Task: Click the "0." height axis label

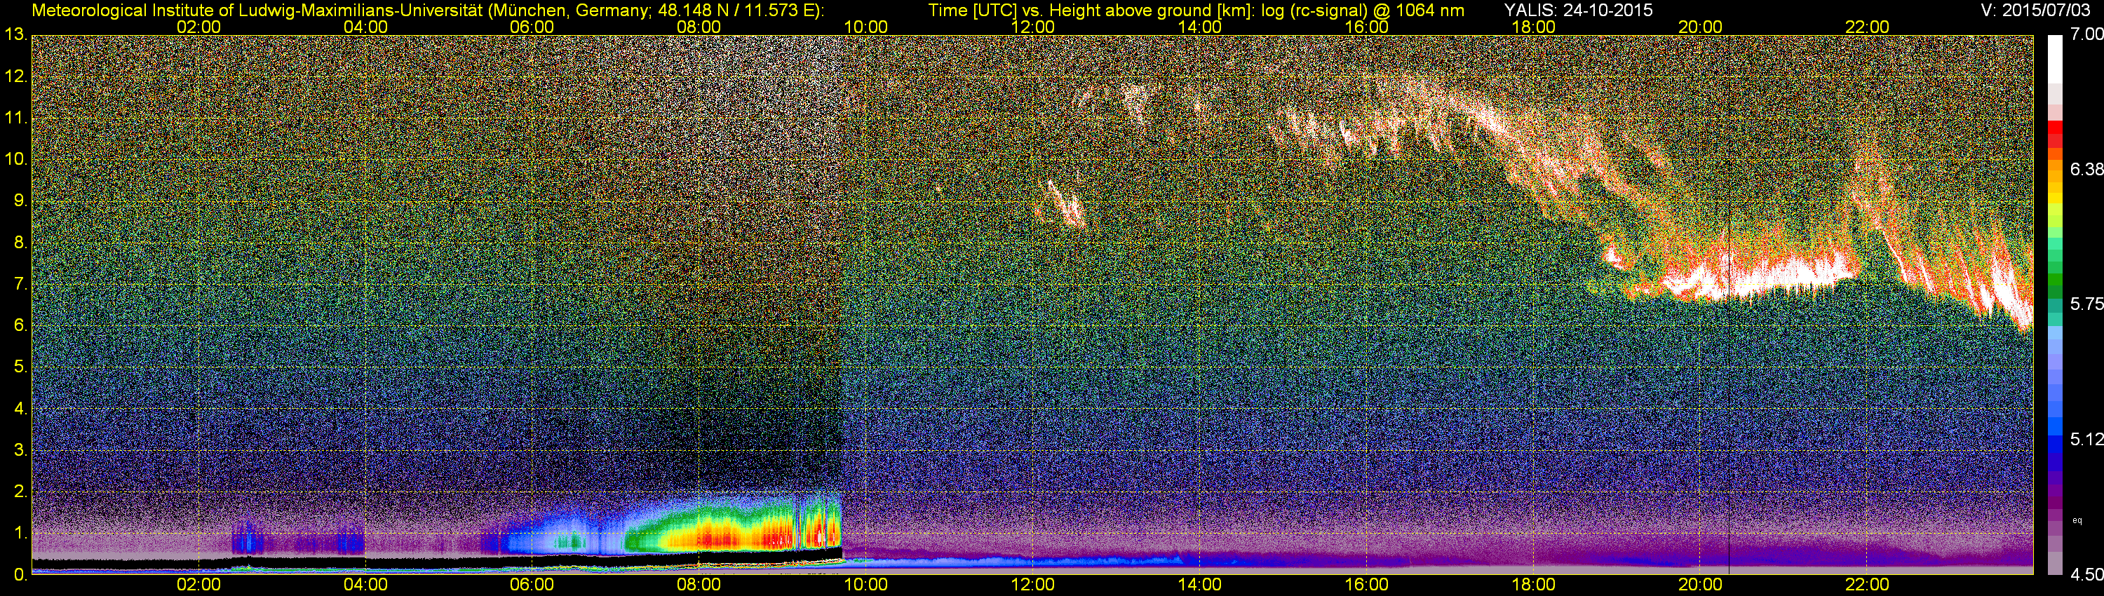Action: point(20,575)
